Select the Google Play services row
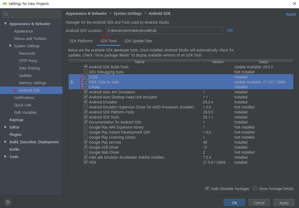The height and width of the screenshot is (208, 299). pyautogui.click(x=181, y=142)
